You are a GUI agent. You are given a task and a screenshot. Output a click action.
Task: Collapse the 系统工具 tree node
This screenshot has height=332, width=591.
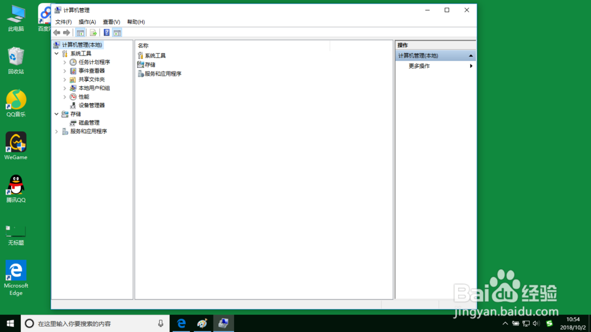57,54
